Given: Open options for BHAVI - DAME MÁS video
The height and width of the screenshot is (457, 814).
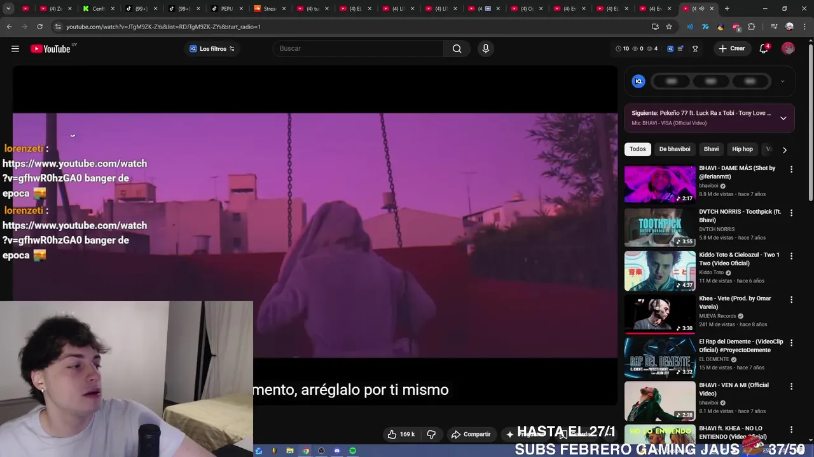Looking at the screenshot, I should tap(791, 169).
